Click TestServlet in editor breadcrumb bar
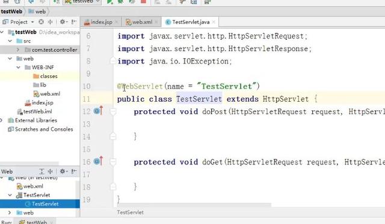 click(130, 213)
